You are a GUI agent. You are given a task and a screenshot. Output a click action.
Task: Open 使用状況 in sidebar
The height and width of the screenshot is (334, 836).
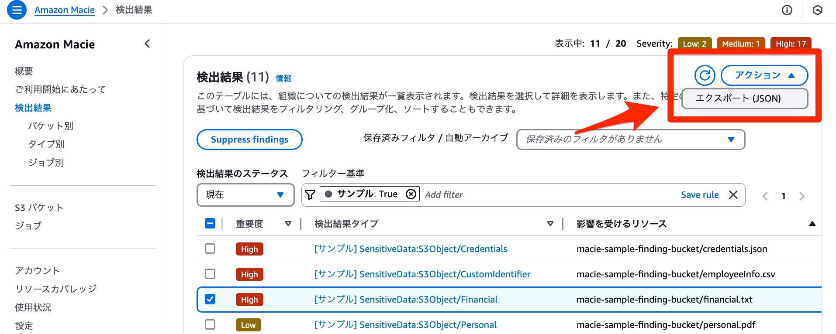(x=33, y=307)
